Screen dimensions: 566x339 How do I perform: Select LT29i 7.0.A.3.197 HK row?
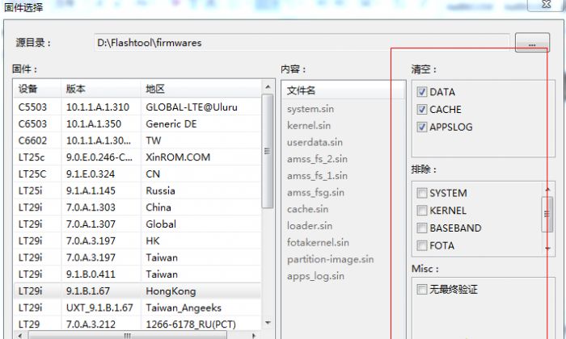pos(137,241)
